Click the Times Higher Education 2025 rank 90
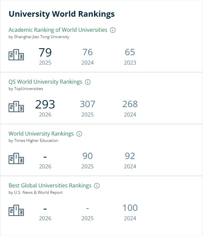203x236 pixels. click(87, 156)
